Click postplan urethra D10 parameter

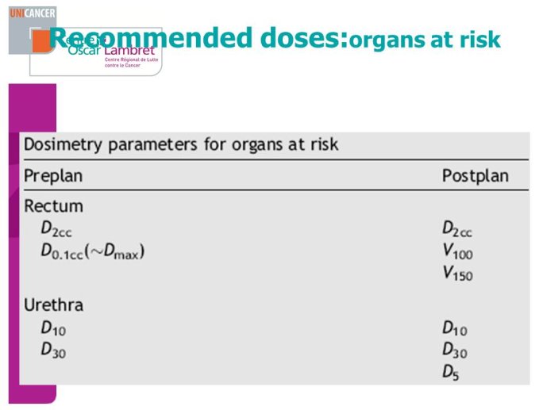pyautogui.click(x=455, y=328)
